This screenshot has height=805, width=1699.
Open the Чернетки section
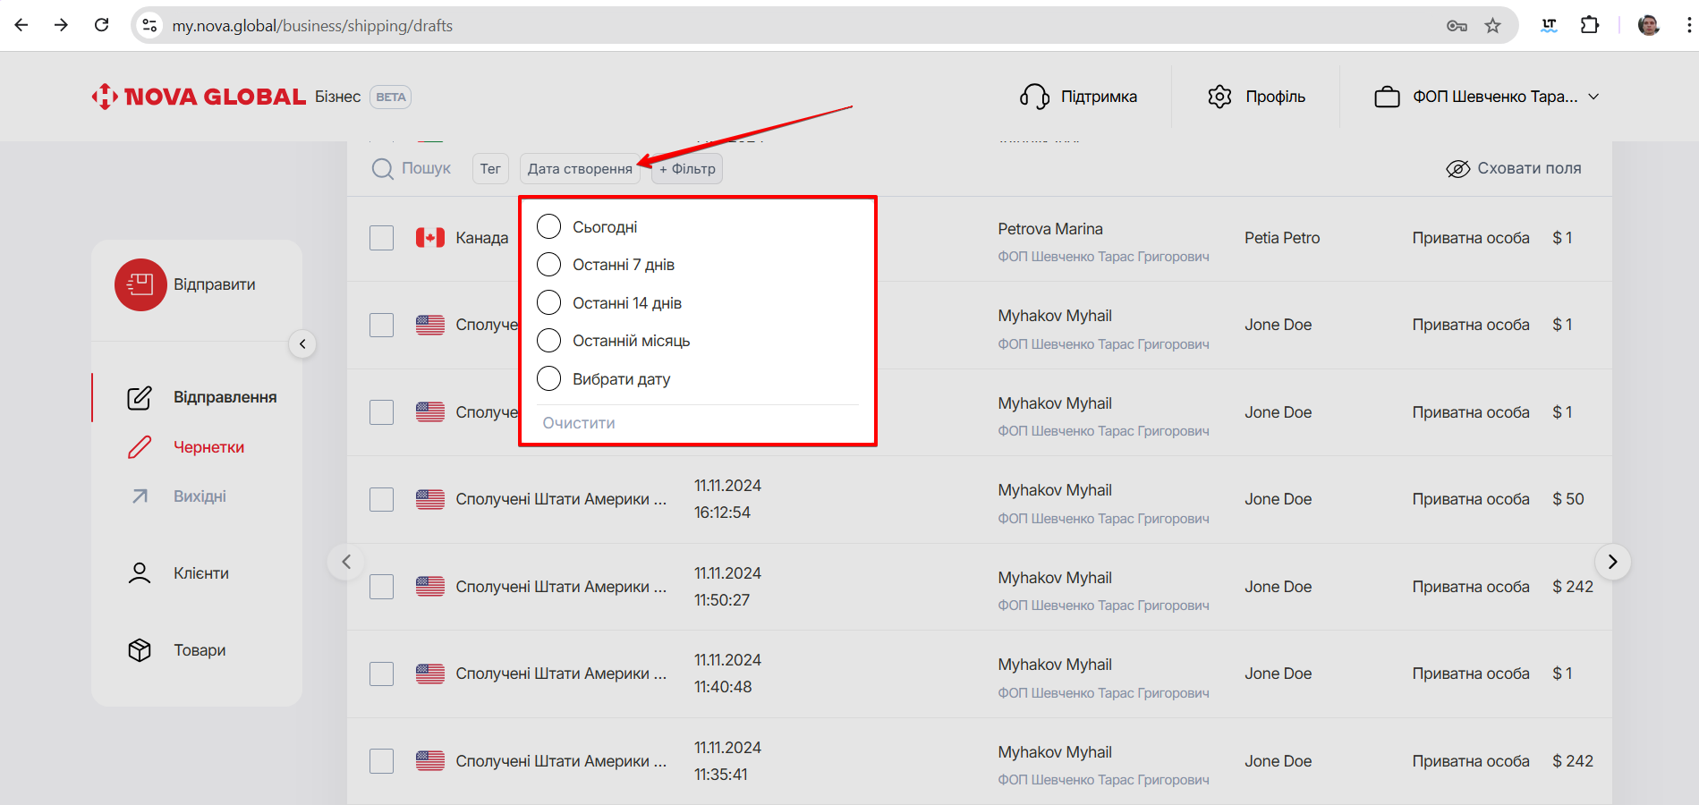coord(208,447)
